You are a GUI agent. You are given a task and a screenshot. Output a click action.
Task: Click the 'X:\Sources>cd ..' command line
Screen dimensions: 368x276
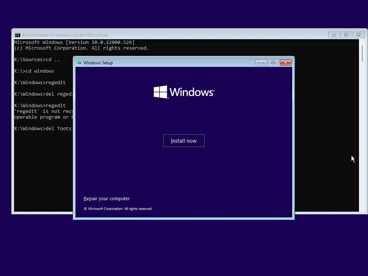(37, 60)
